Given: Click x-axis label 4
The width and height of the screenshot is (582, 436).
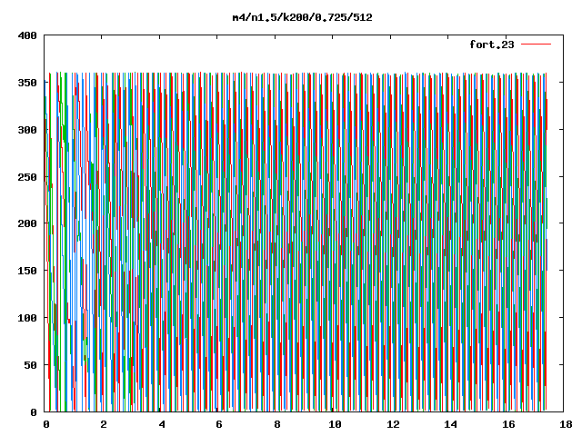Looking at the screenshot, I should pos(162,424).
